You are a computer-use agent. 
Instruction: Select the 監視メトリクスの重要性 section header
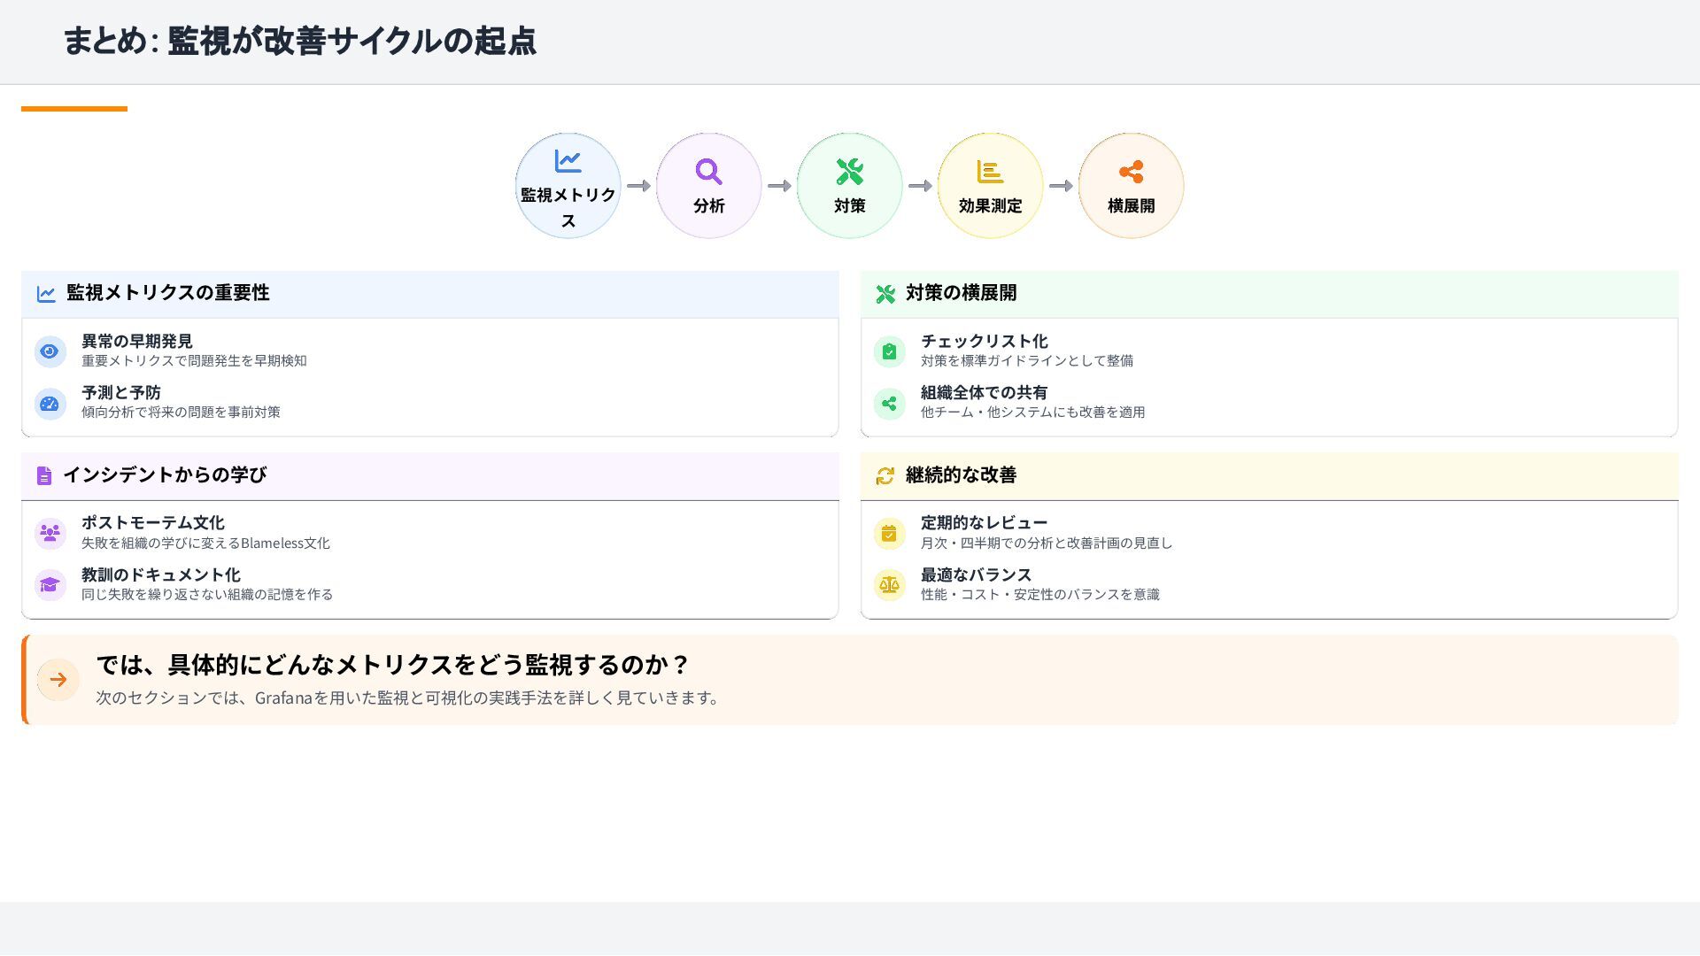[x=167, y=293]
